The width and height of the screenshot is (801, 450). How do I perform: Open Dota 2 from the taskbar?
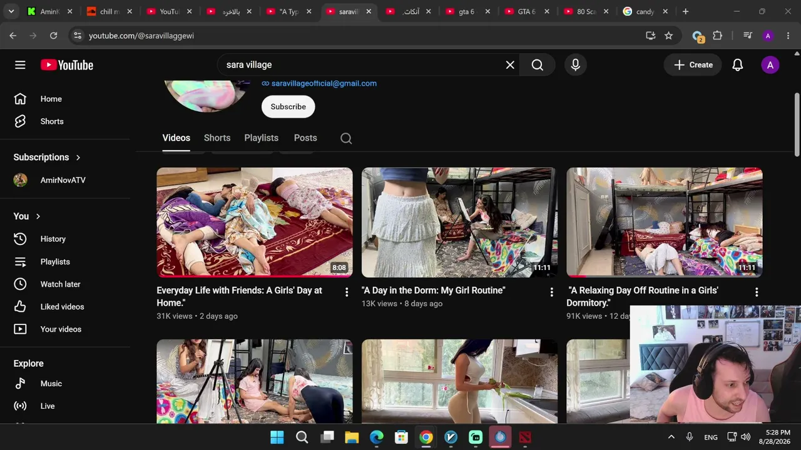coord(525,437)
